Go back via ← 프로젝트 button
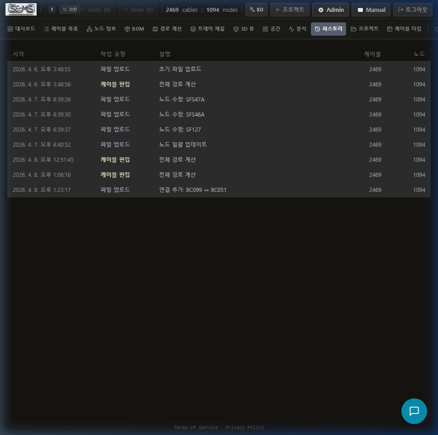This screenshot has width=438, height=435. [x=290, y=10]
